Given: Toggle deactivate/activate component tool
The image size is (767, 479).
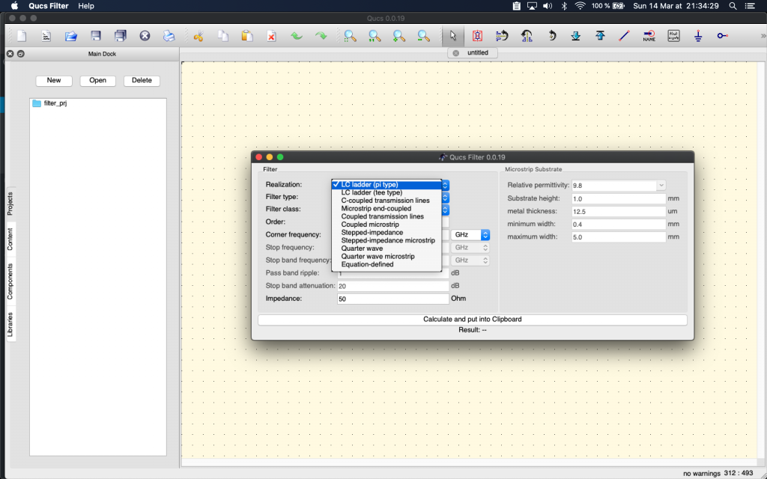Looking at the screenshot, I should pos(477,36).
